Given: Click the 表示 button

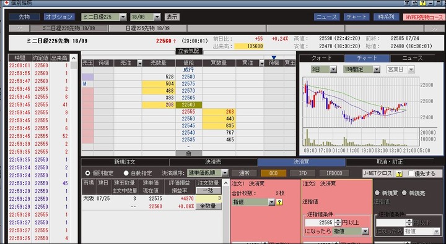Looking at the screenshot, I should (172, 17).
